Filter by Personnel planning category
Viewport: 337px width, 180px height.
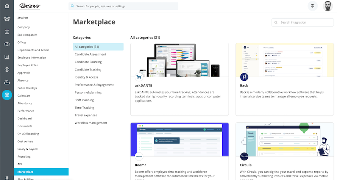pyautogui.click(x=88, y=92)
